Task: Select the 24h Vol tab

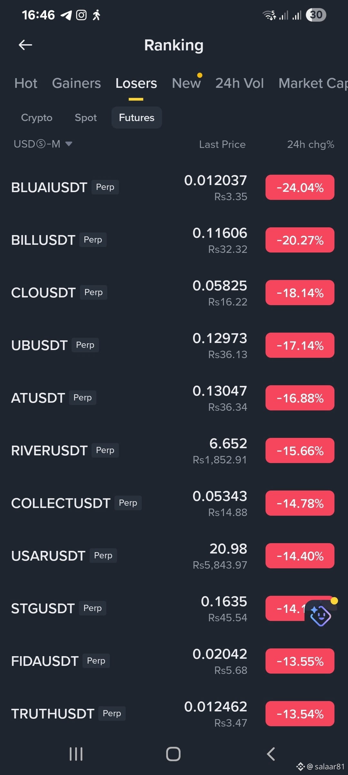Action: click(239, 83)
